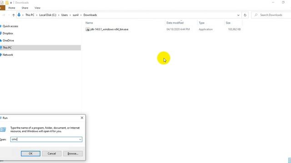Click the folder icon in title bar
The image size is (291, 163).
[x=7, y=3]
